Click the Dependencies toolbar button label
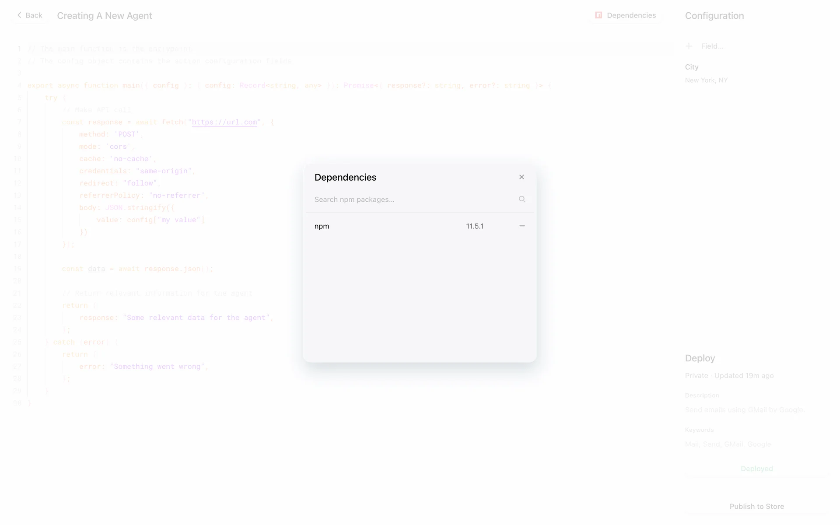The width and height of the screenshot is (840, 525). pyautogui.click(x=631, y=15)
